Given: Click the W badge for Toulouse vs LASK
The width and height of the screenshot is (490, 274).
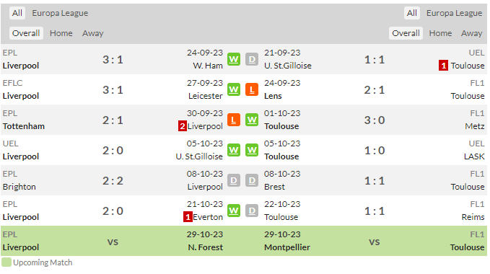Looking at the screenshot, I should pyautogui.click(x=252, y=150).
